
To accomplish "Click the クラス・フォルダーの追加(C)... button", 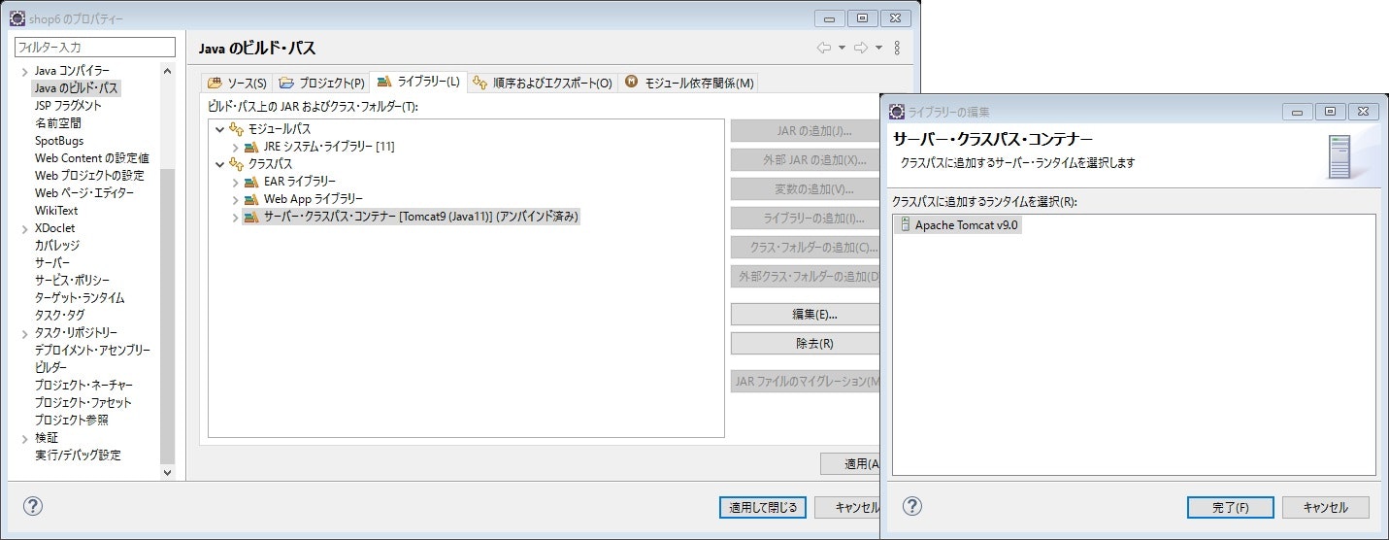I will [x=806, y=248].
